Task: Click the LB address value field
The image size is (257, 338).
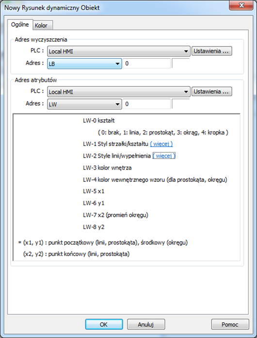Action: (x=146, y=64)
